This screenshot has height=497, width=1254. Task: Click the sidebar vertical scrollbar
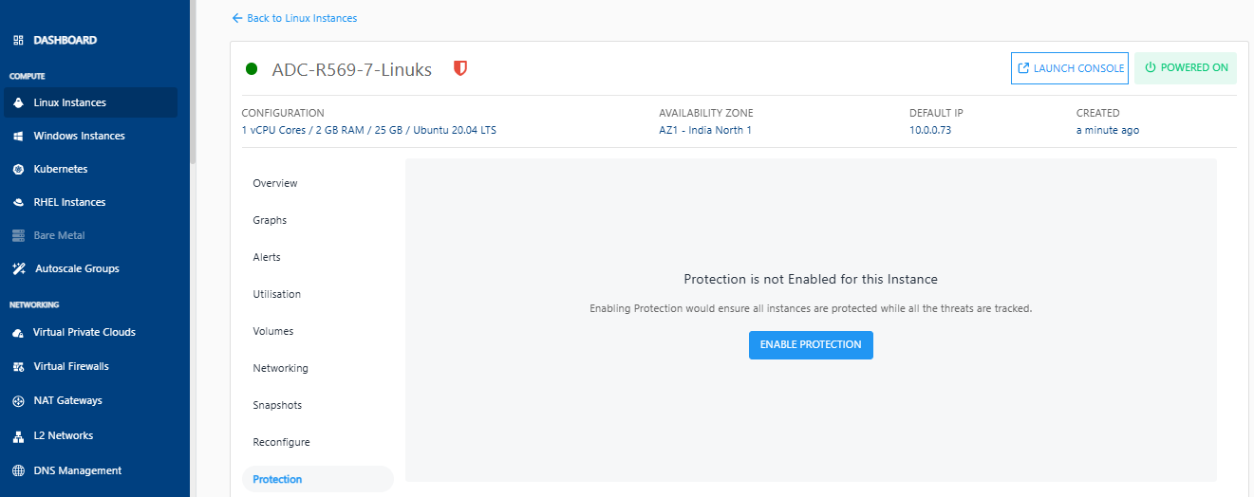193,81
